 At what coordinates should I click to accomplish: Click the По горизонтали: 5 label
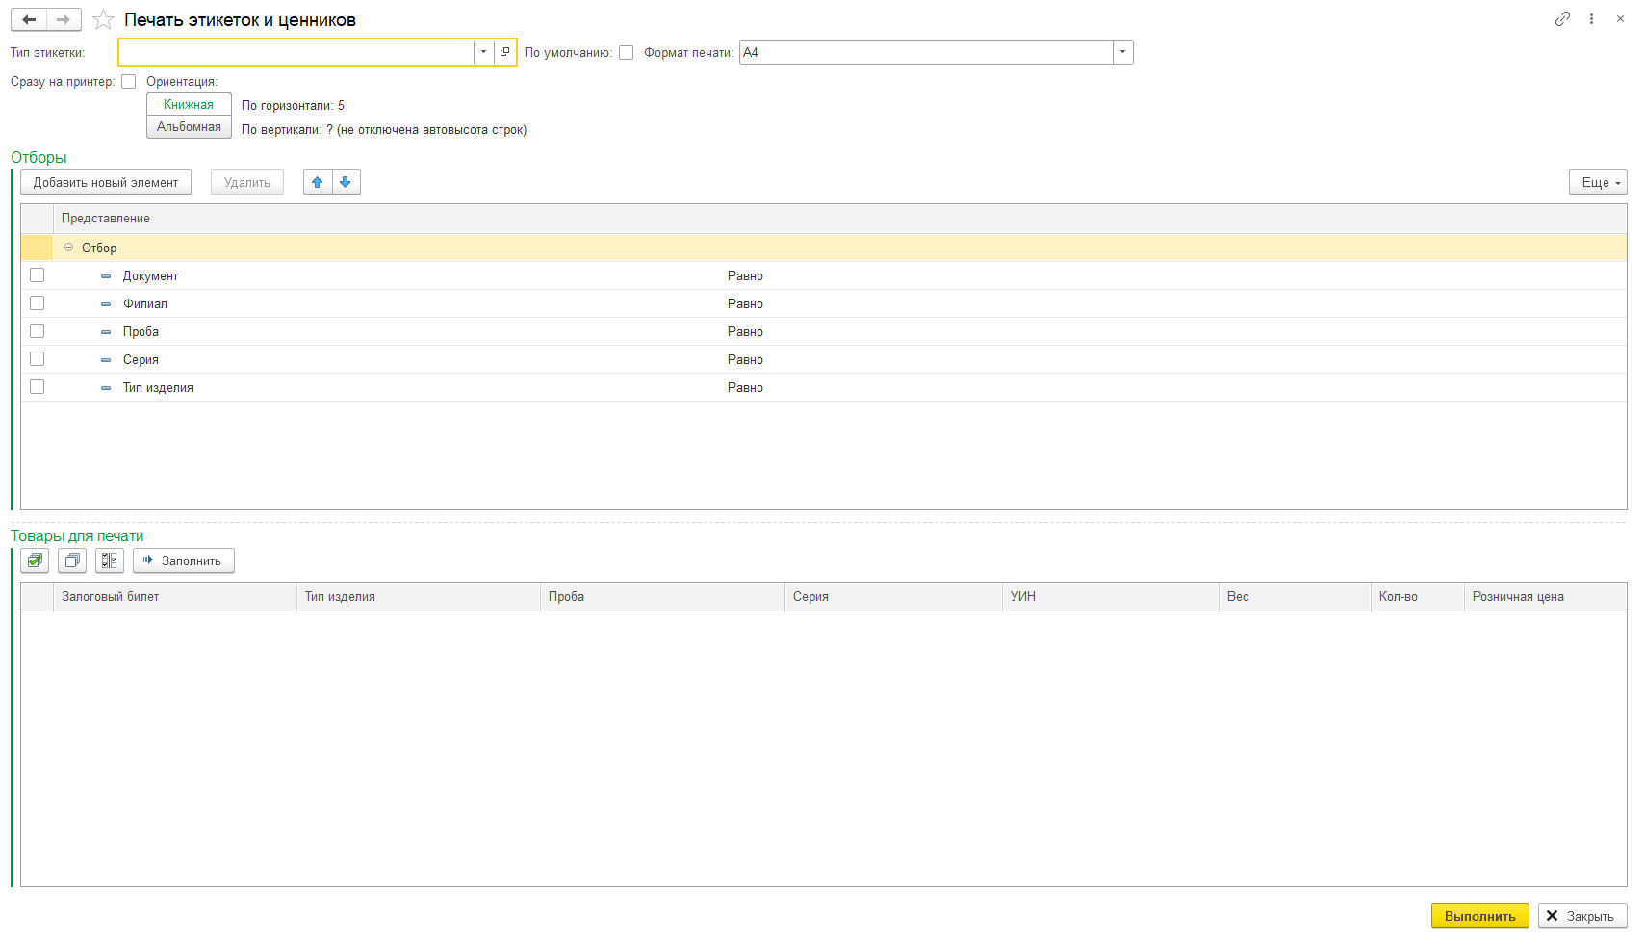pyautogui.click(x=293, y=106)
